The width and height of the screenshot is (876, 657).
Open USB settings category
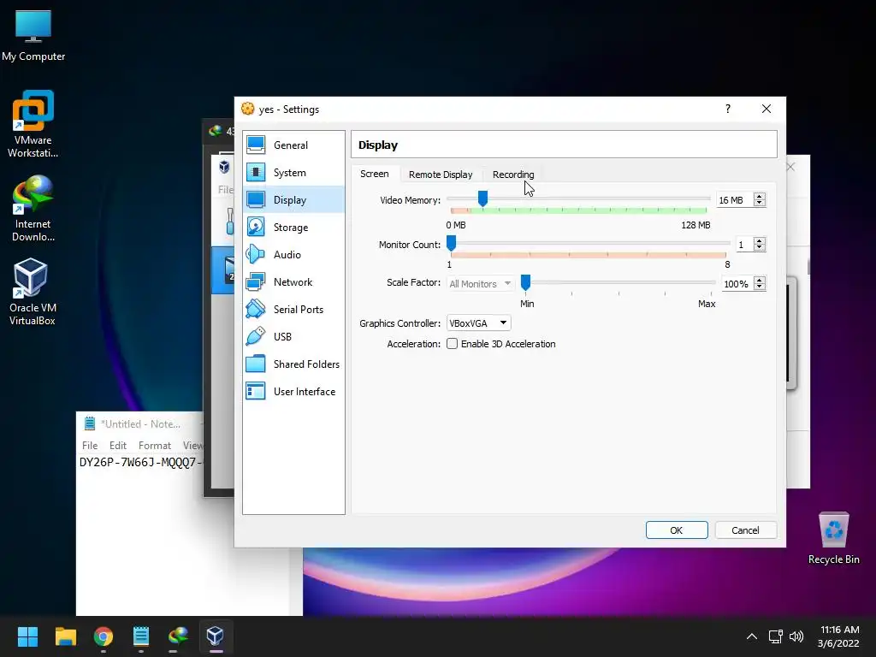point(293,337)
